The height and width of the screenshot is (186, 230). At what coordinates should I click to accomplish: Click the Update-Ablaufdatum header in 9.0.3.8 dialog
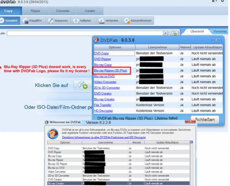[x=207, y=47]
